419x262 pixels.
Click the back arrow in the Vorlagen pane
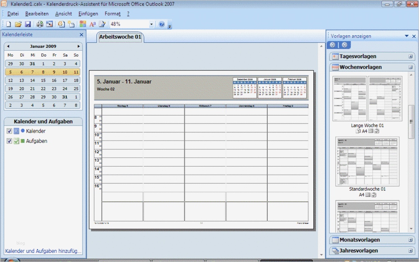point(333,44)
